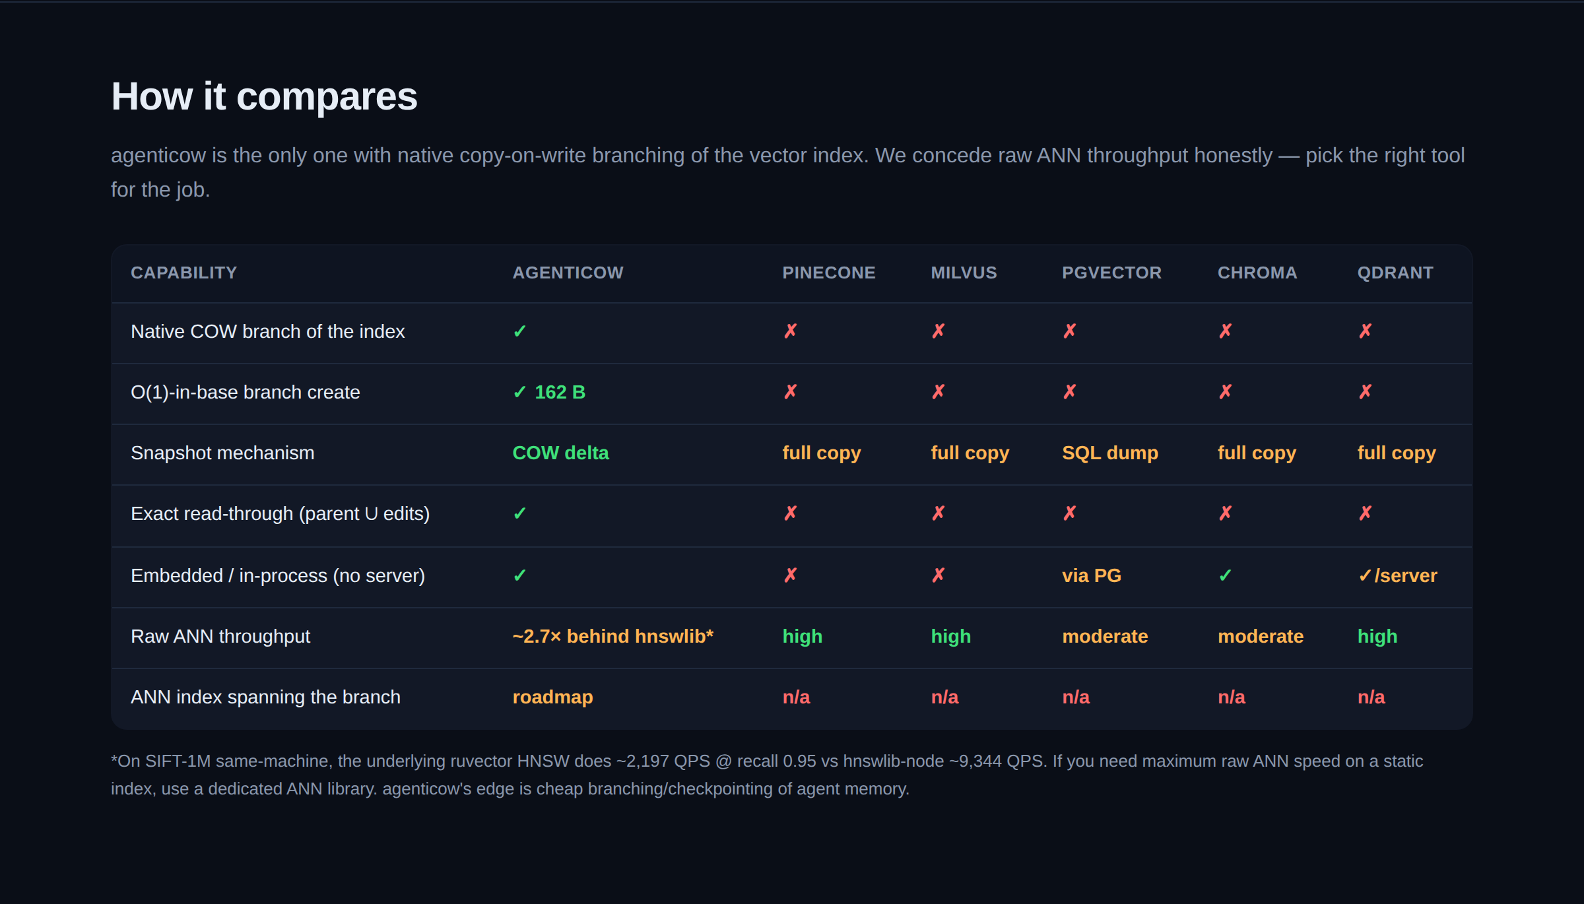Click the 'COW delta' snapshot cell
The width and height of the screenshot is (1584, 904).
[560, 453]
